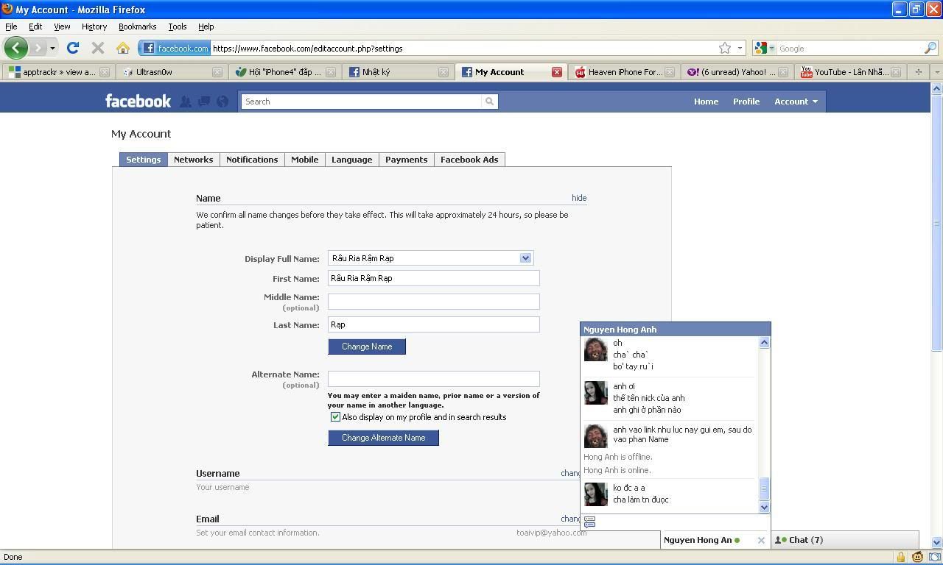Bookmark this page with the star
Screen dimensions: 943x565
coord(725,48)
